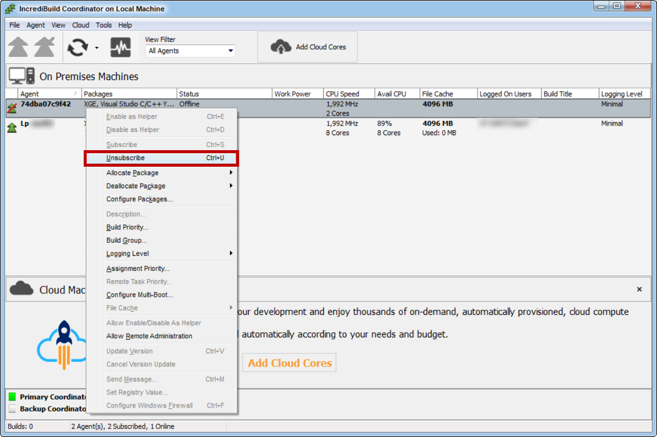Image resolution: width=657 pixels, height=437 pixels.
Task: Select Build Group... menu entry
Action: point(161,240)
